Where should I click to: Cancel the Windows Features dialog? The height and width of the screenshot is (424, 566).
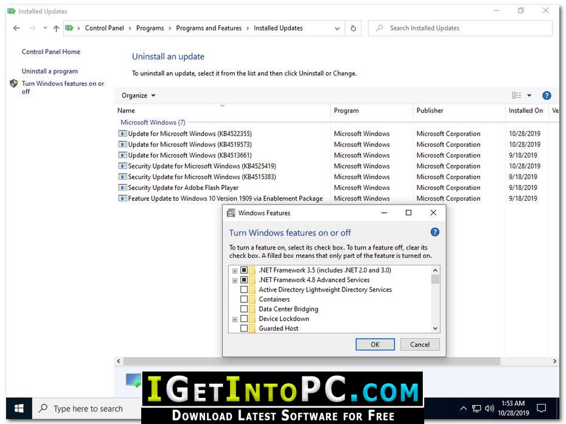coord(420,344)
